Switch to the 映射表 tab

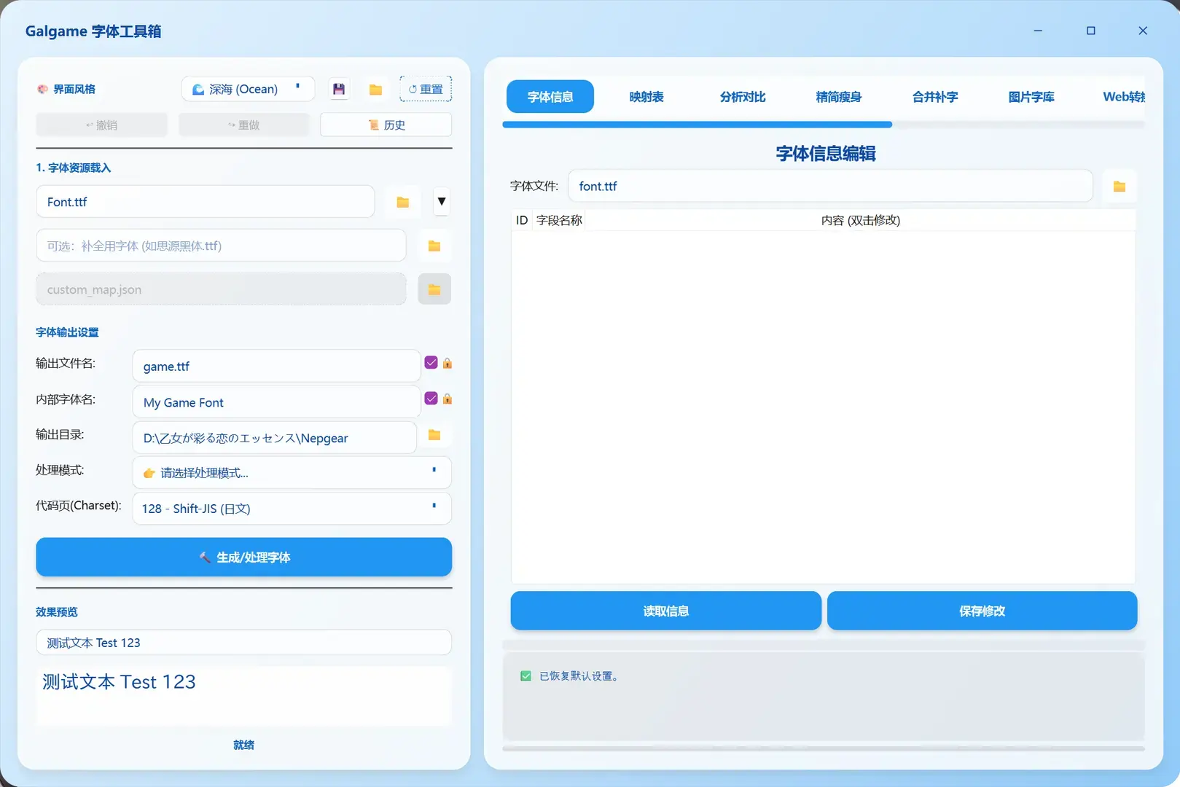(x=646, y=97)
